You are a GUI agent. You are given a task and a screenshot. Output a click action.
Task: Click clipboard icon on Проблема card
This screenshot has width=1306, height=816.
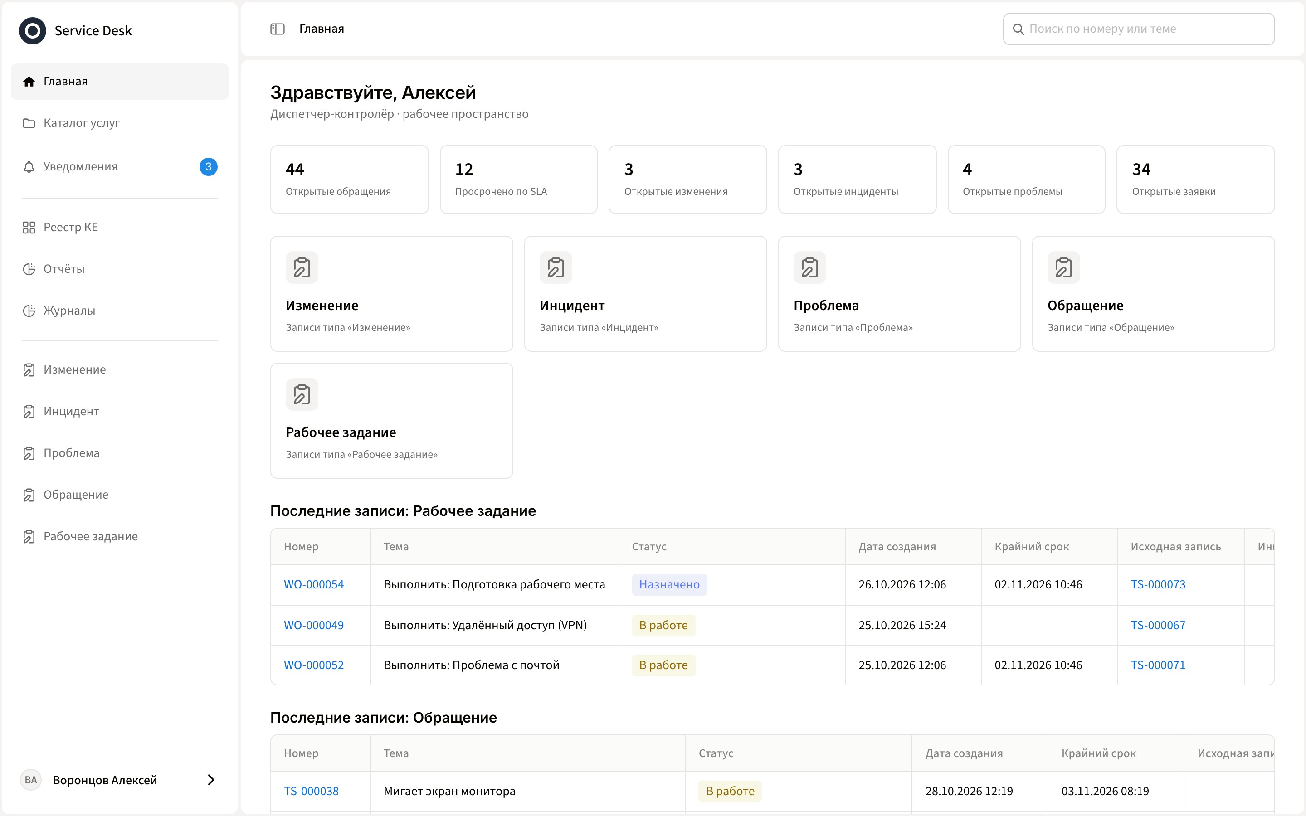(809, 267)
